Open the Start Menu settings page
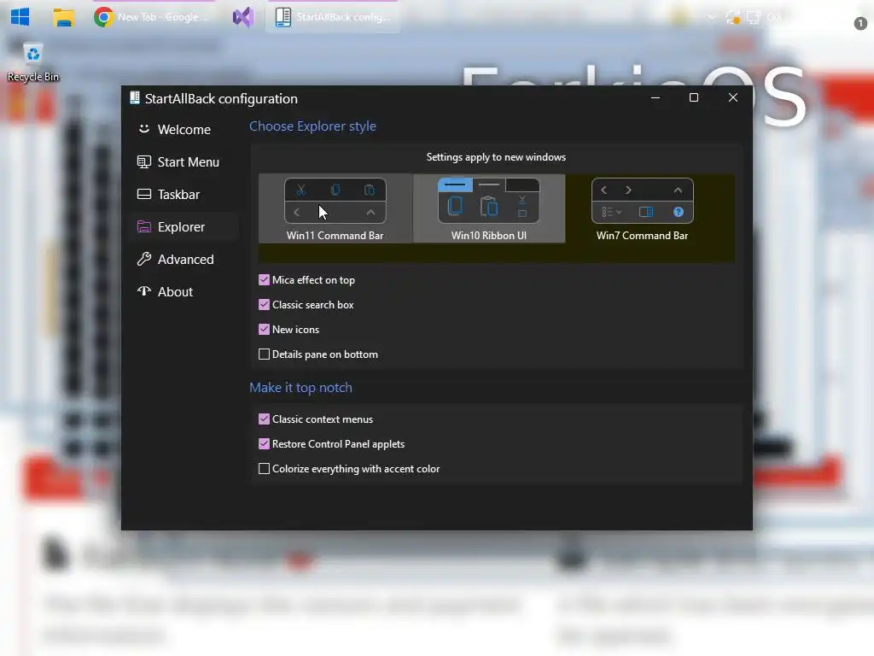 (x=184, y=161)
